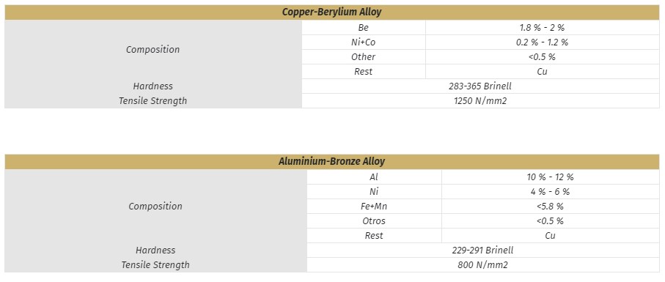The image size is (665, 282).
Task: Select the Be element cell
Action: point(364,28)
